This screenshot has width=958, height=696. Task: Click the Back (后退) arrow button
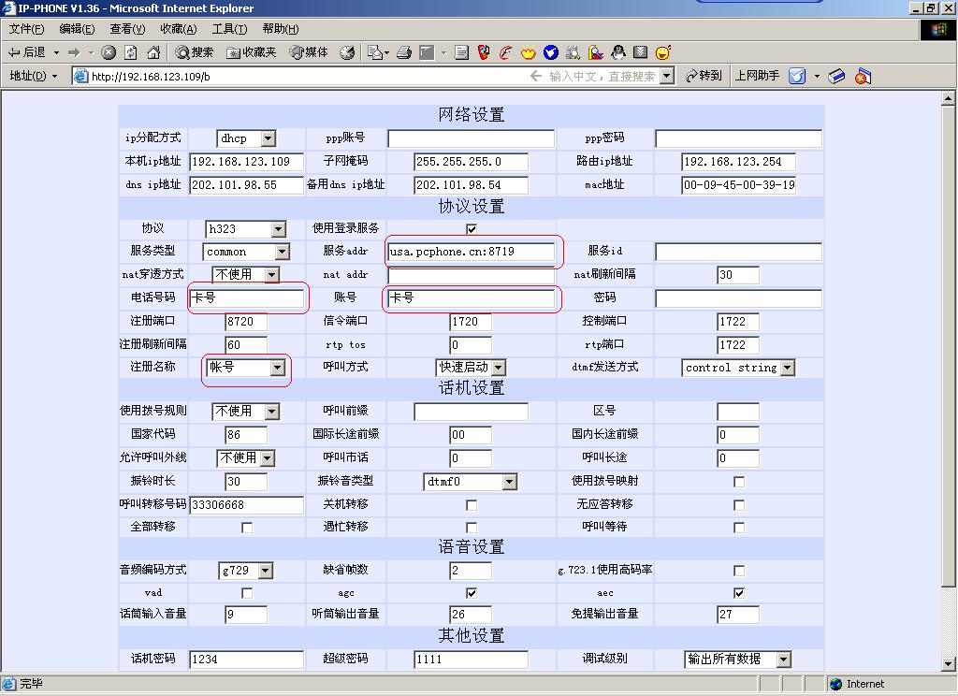27,52
